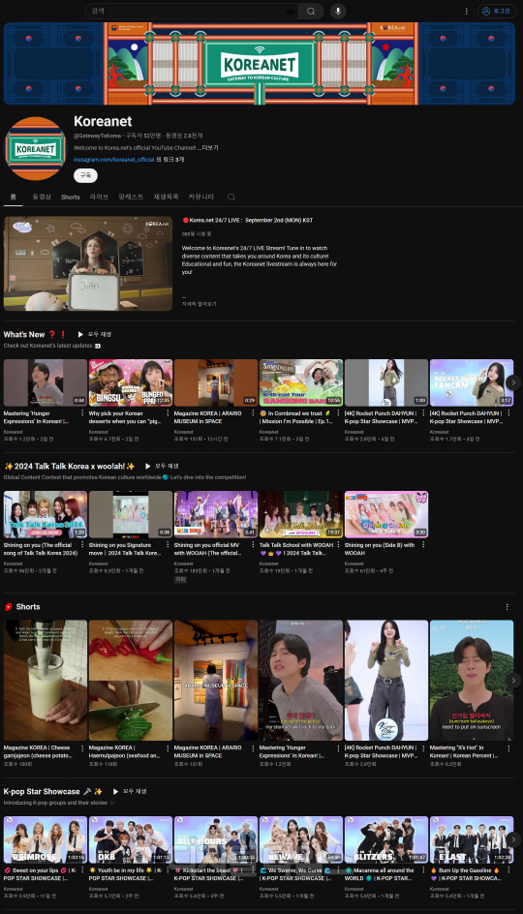This screenshot has width=523, height=914.
Task: Open Shining on you MV Side B thumbnail
Action: [386, 514]
